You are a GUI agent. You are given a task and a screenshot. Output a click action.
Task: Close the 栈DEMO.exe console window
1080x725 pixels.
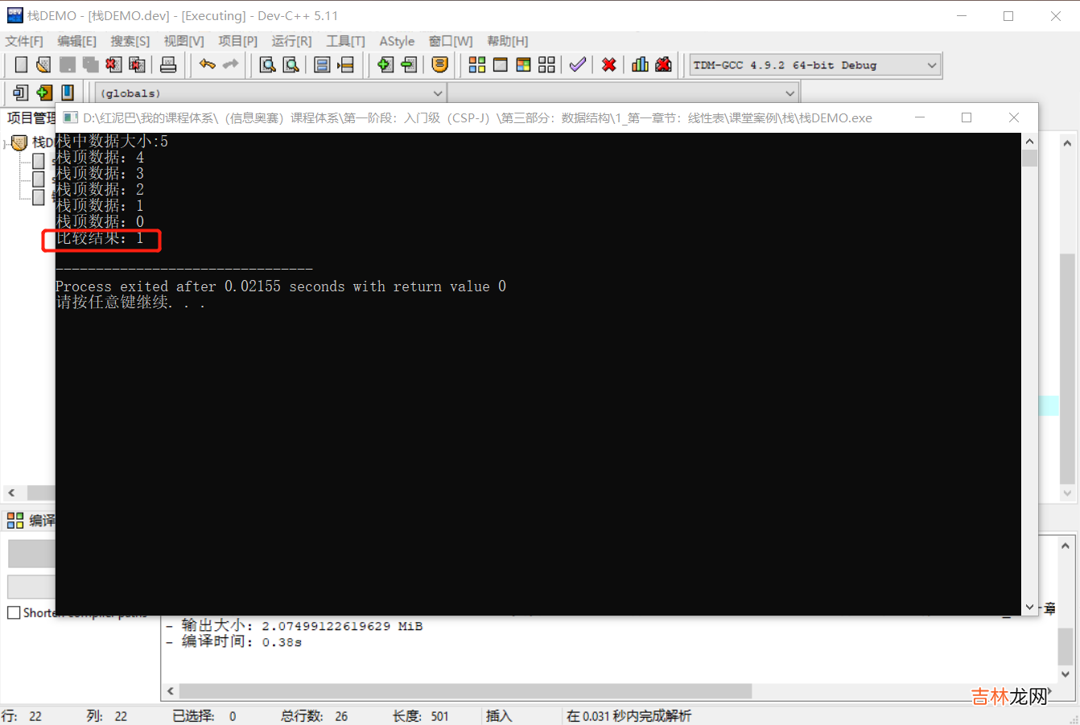(1014, 117)
